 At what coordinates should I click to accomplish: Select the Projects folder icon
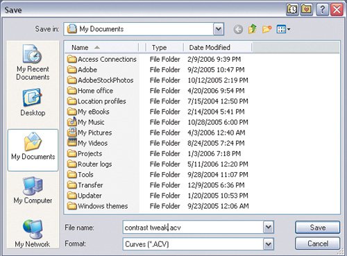coord(72,153)
